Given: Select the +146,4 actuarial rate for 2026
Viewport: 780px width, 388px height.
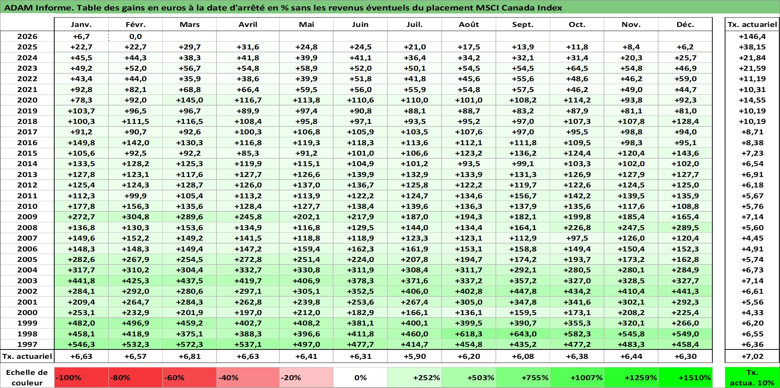Looking at the screenshot, I should (752, 36).
